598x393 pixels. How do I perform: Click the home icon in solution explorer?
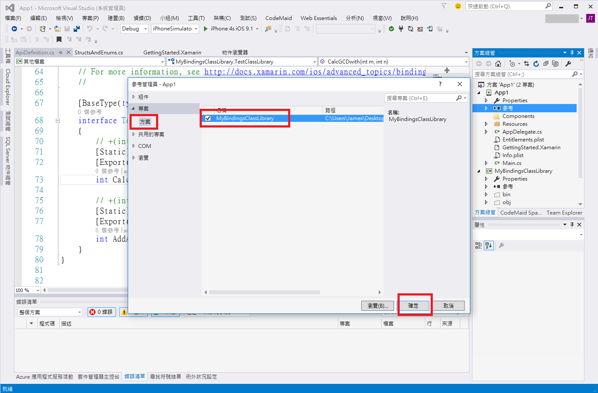pyautogui.click(x=498, y=64)
